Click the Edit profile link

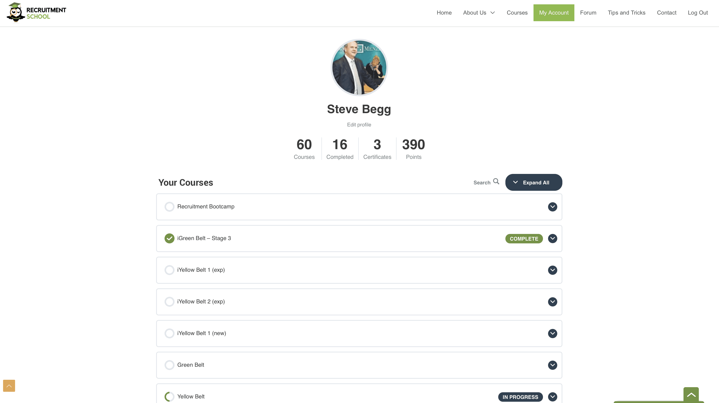point(359,125)
